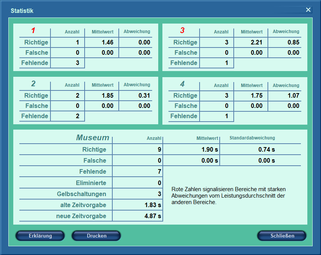The height and width of the screenshot is (255, 321).
Task: Select the alte Zeitvorgabe value 1.83 s
Action: pos(153,205)
